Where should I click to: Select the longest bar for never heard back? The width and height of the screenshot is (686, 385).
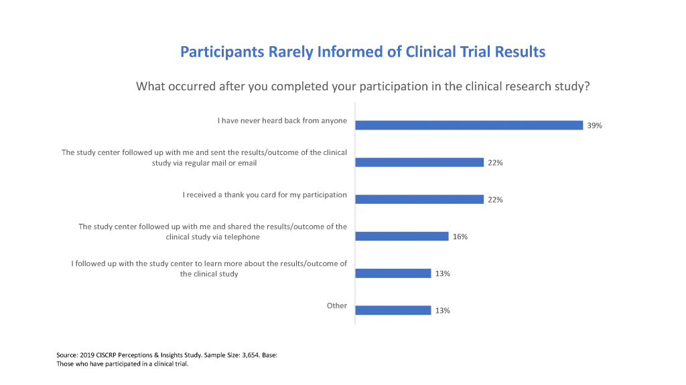coord(468,125)
